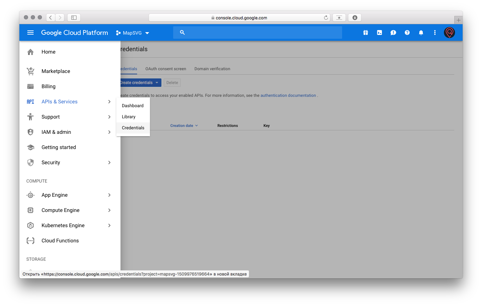Click the search magnifier icon
Screen dimensions: 482x306
click(x=182, y=33)
